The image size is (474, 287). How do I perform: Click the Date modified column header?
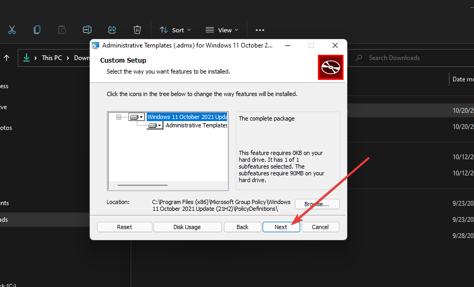[x=463, y=79]
